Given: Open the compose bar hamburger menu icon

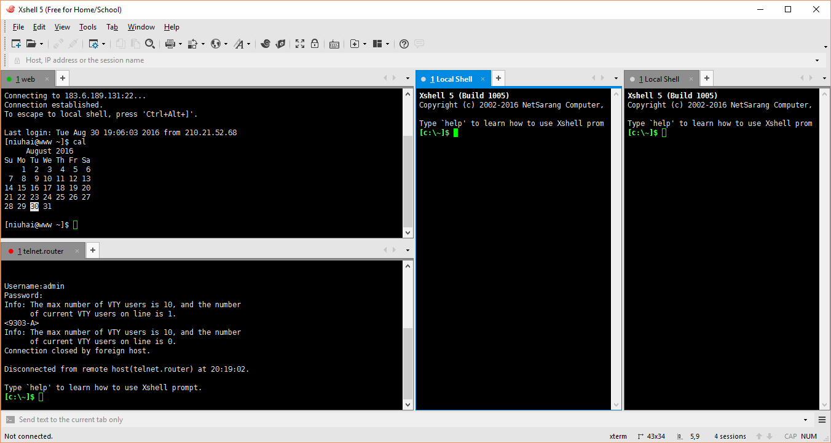Looking at the screenshot, I should pyautogui.click(x=822, y=420).
